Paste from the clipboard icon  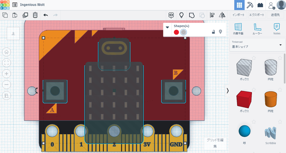point(15,15)
